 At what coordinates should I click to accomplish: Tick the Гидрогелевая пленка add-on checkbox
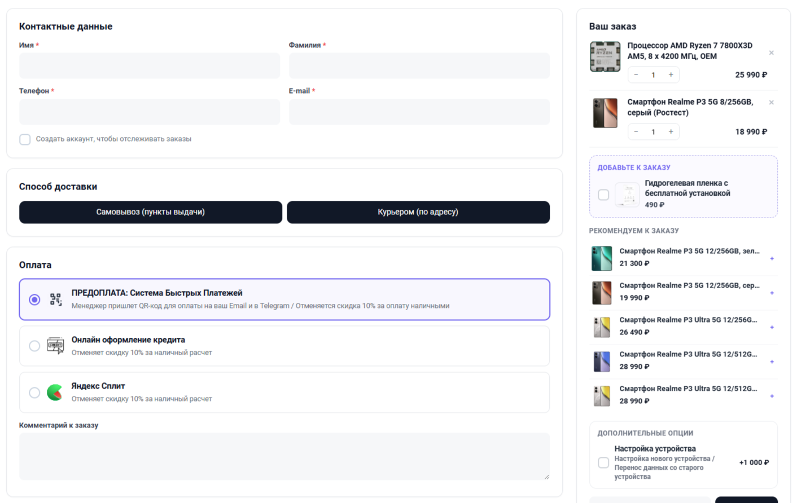[x=603, y=195]
